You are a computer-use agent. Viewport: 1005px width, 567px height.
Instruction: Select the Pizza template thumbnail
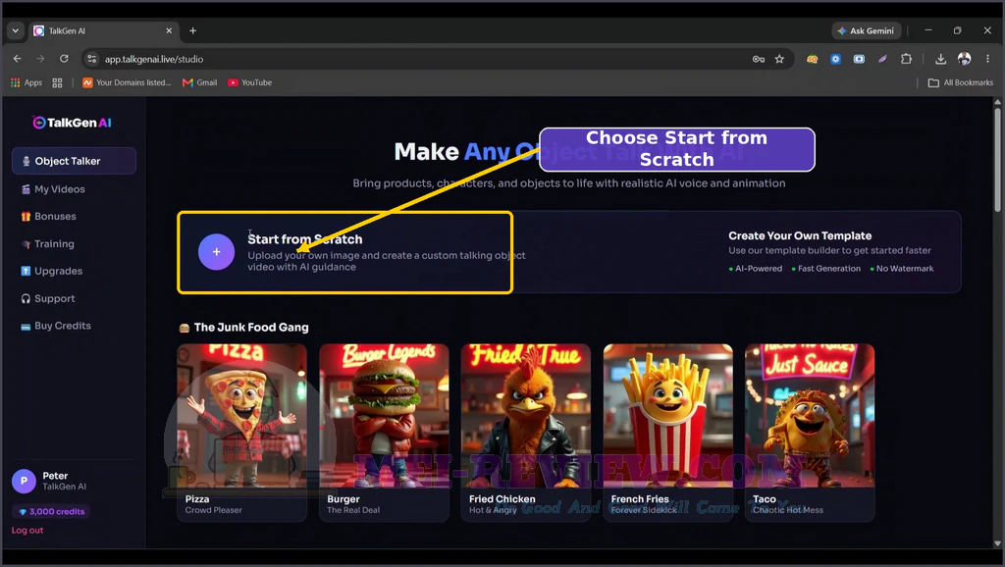tap(241, 417)
